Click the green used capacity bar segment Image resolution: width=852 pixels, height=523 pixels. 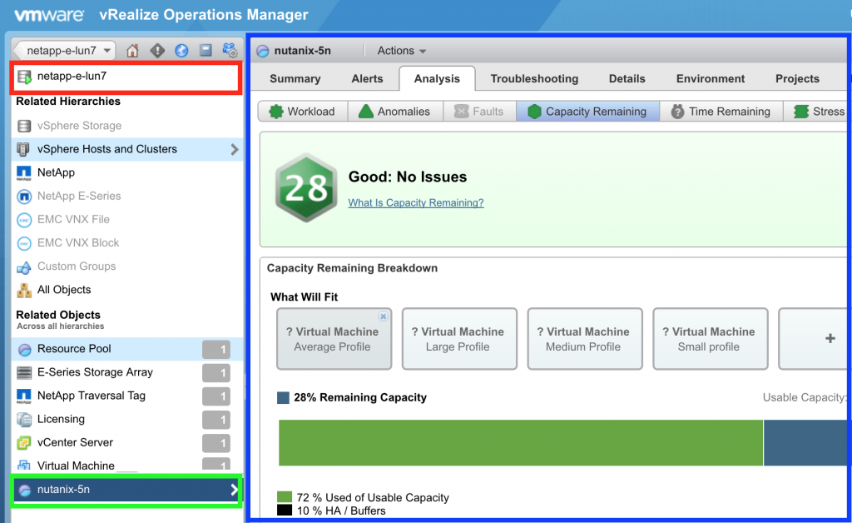521,442
